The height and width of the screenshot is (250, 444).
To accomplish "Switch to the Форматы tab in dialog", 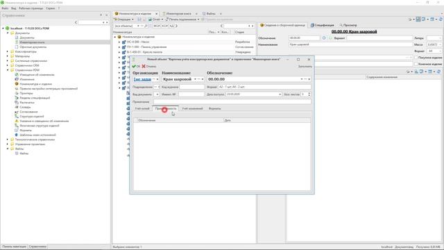I will coord(214,108).
